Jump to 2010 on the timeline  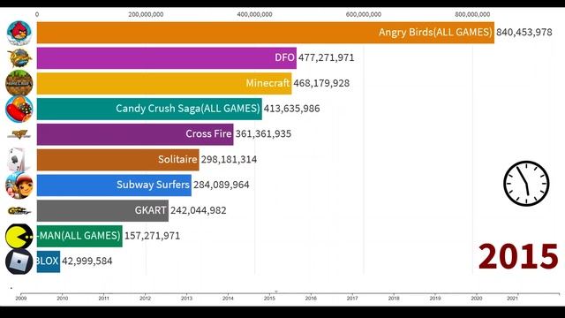(x=63, y=299)
